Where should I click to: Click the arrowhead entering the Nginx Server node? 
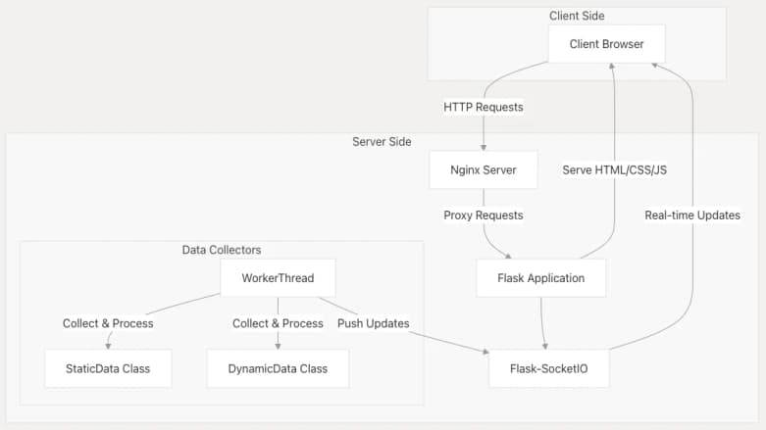point(484,146)
